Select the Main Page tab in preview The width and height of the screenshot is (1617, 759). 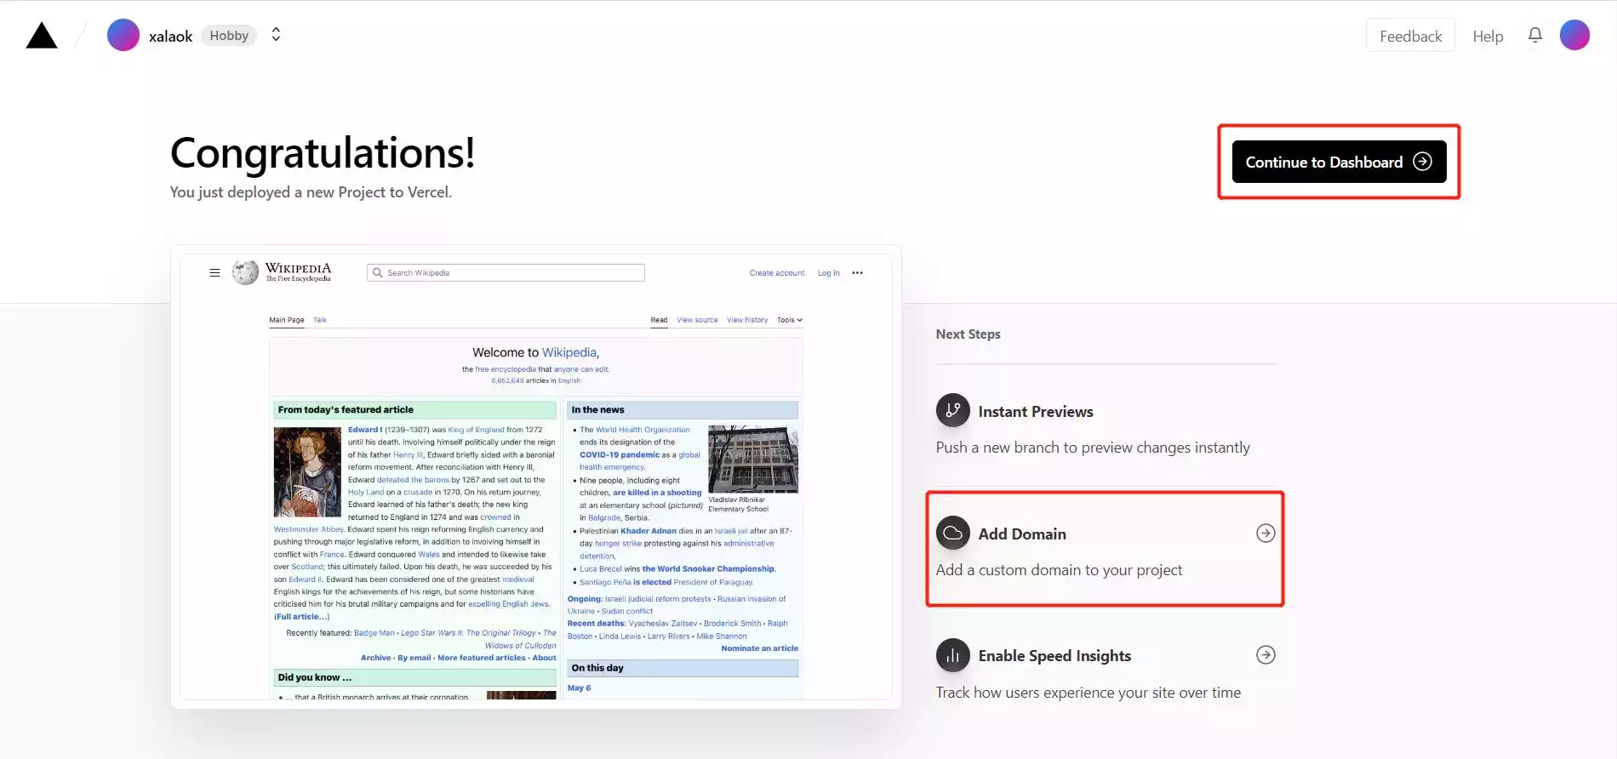(x=287, y=320)
